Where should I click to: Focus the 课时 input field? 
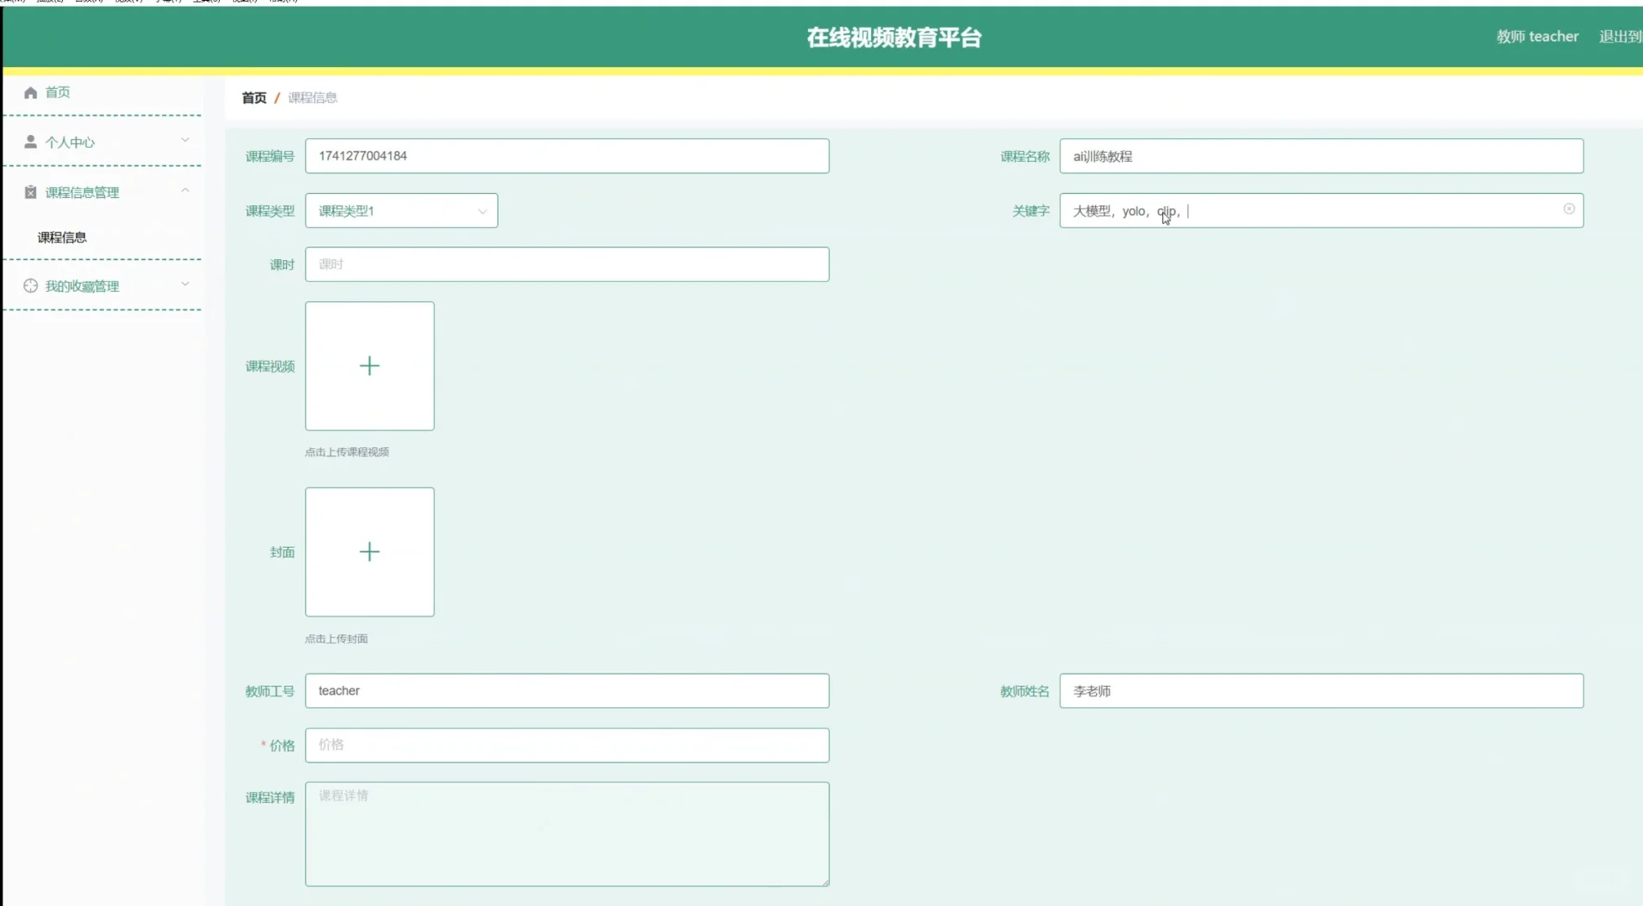(566, 264)
